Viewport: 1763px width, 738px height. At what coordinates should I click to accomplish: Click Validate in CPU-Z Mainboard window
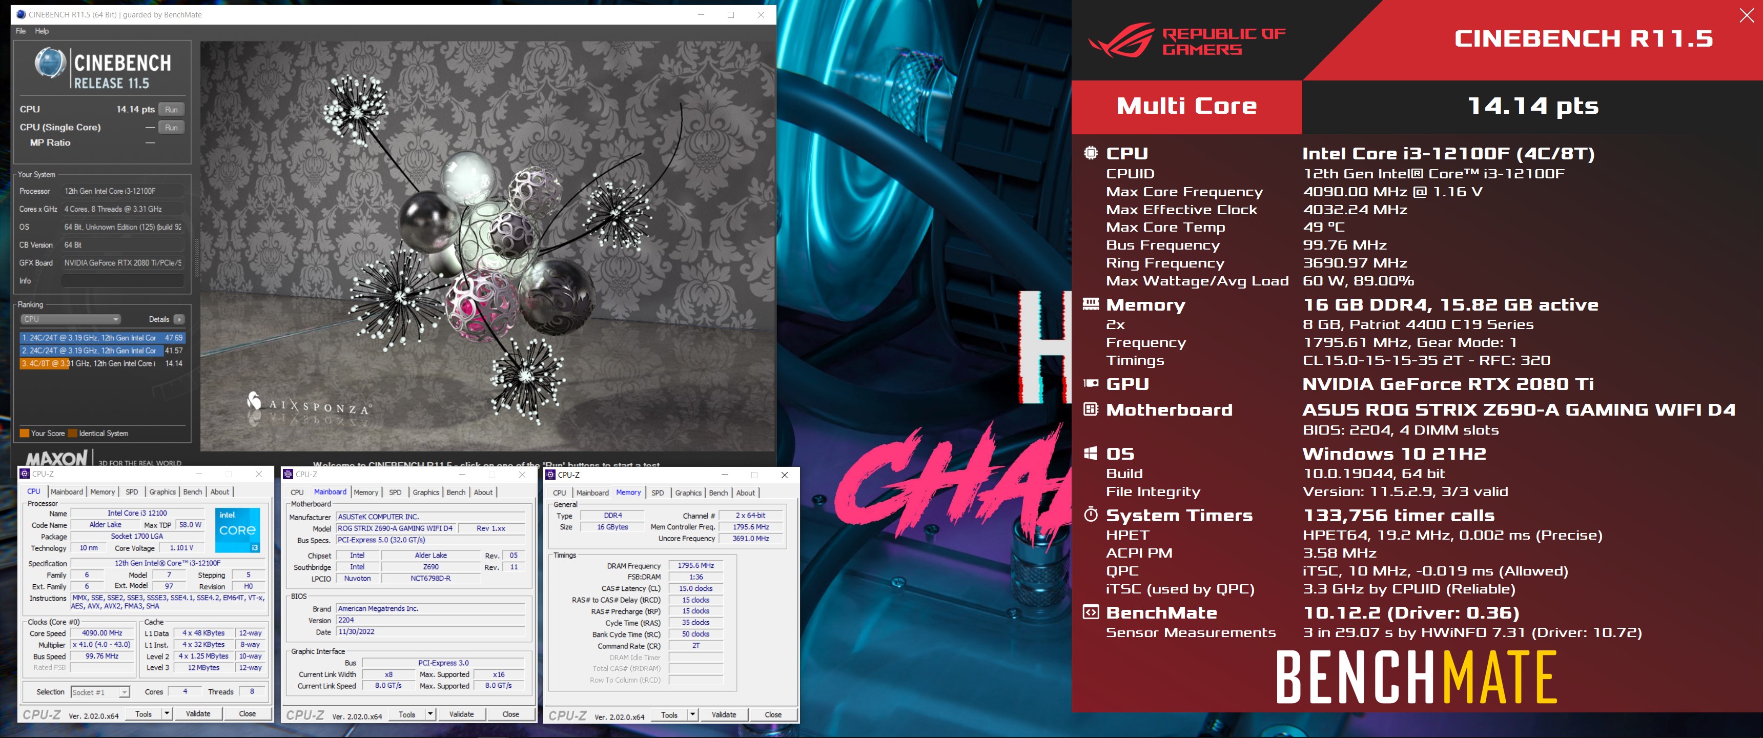point(461,714)
